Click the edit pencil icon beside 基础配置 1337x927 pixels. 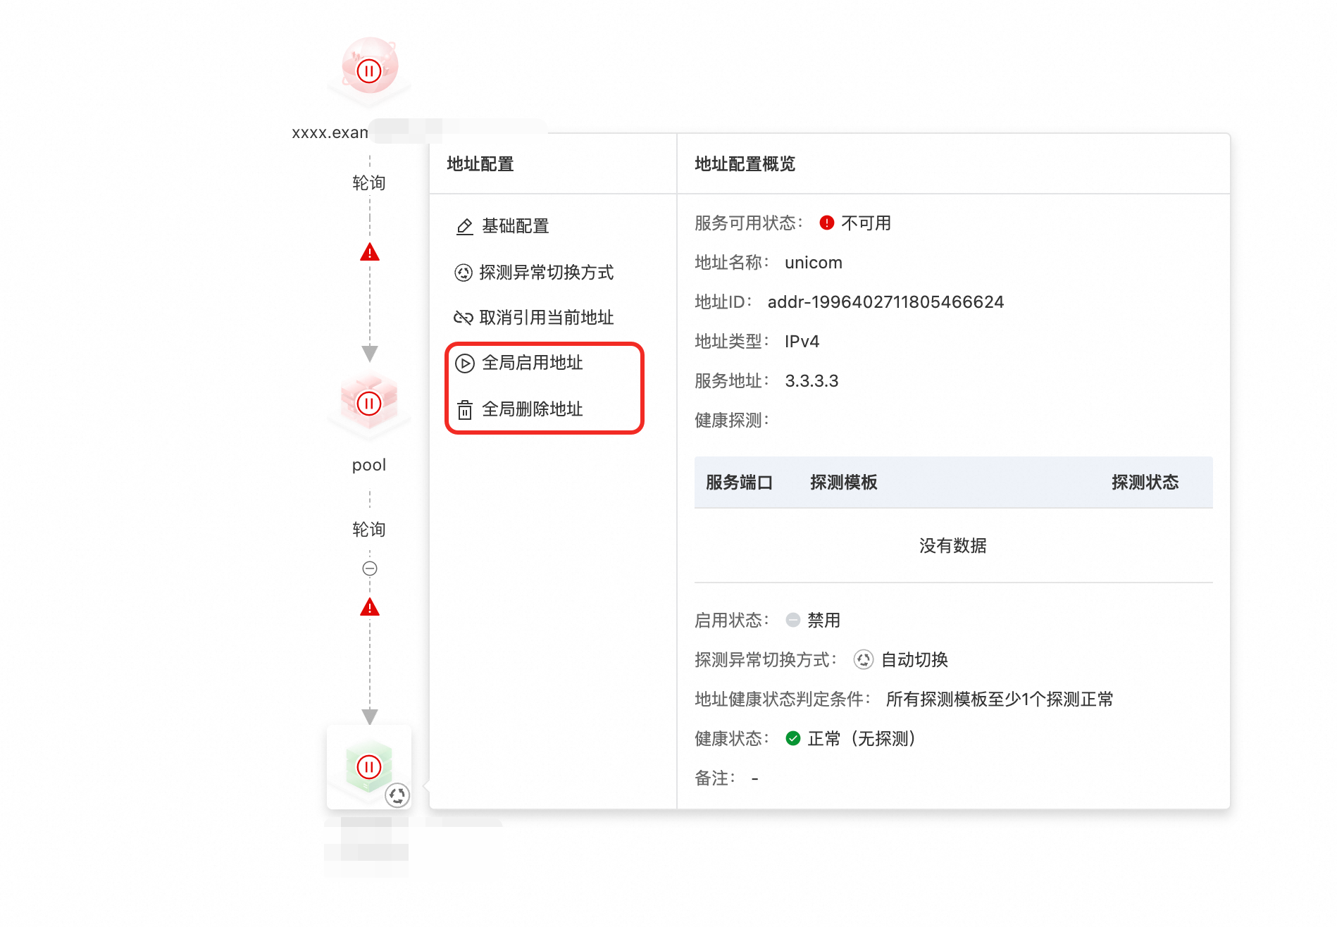tap(464, 226)
